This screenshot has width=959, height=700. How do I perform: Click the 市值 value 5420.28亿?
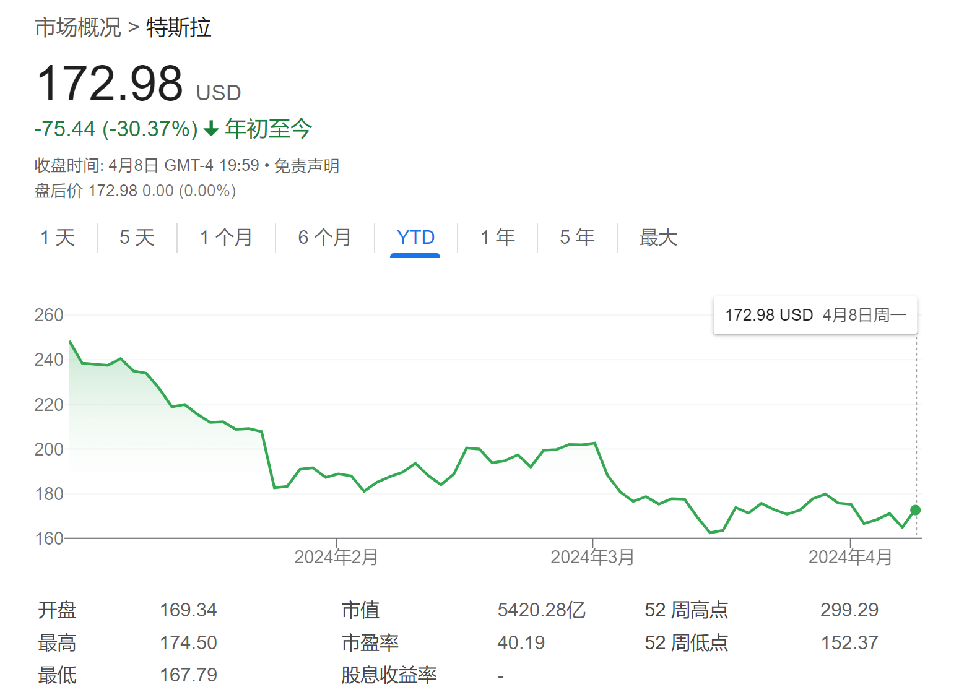coord(541,610)
